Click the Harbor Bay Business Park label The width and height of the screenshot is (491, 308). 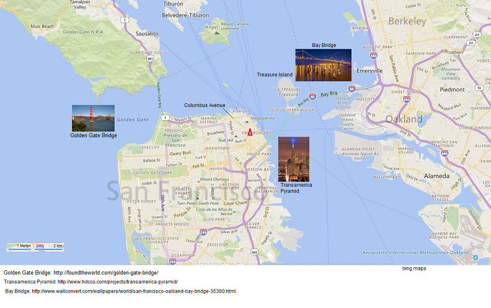tap(444, 235)
